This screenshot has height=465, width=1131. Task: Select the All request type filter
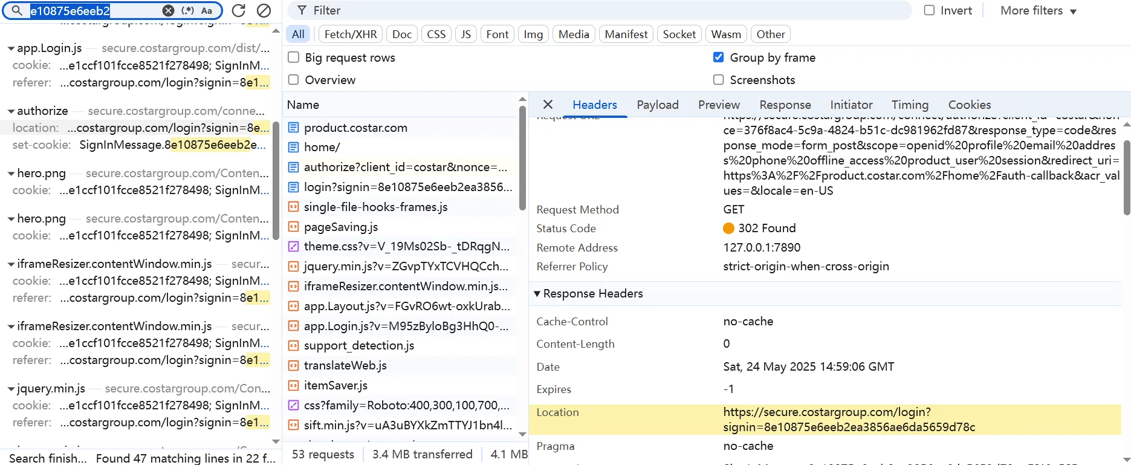point(298,34)
